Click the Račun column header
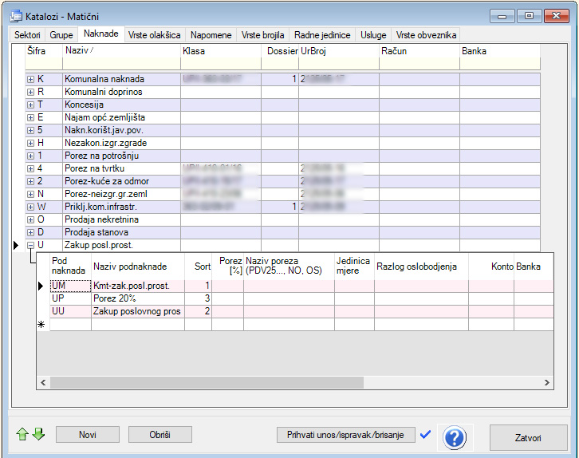 click(x=419, y=50)
